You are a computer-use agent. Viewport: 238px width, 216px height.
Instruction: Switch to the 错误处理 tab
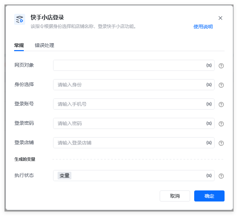tap(44, 45)
